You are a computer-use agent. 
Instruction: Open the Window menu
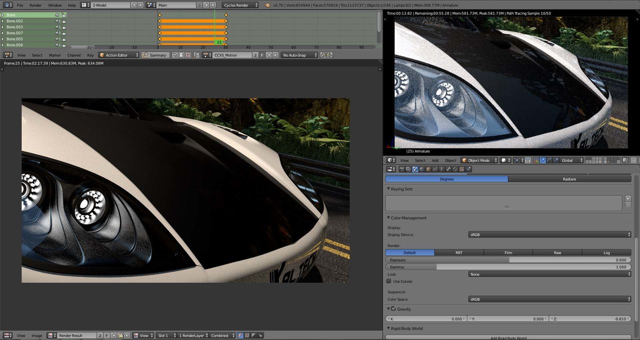[55, 5]
